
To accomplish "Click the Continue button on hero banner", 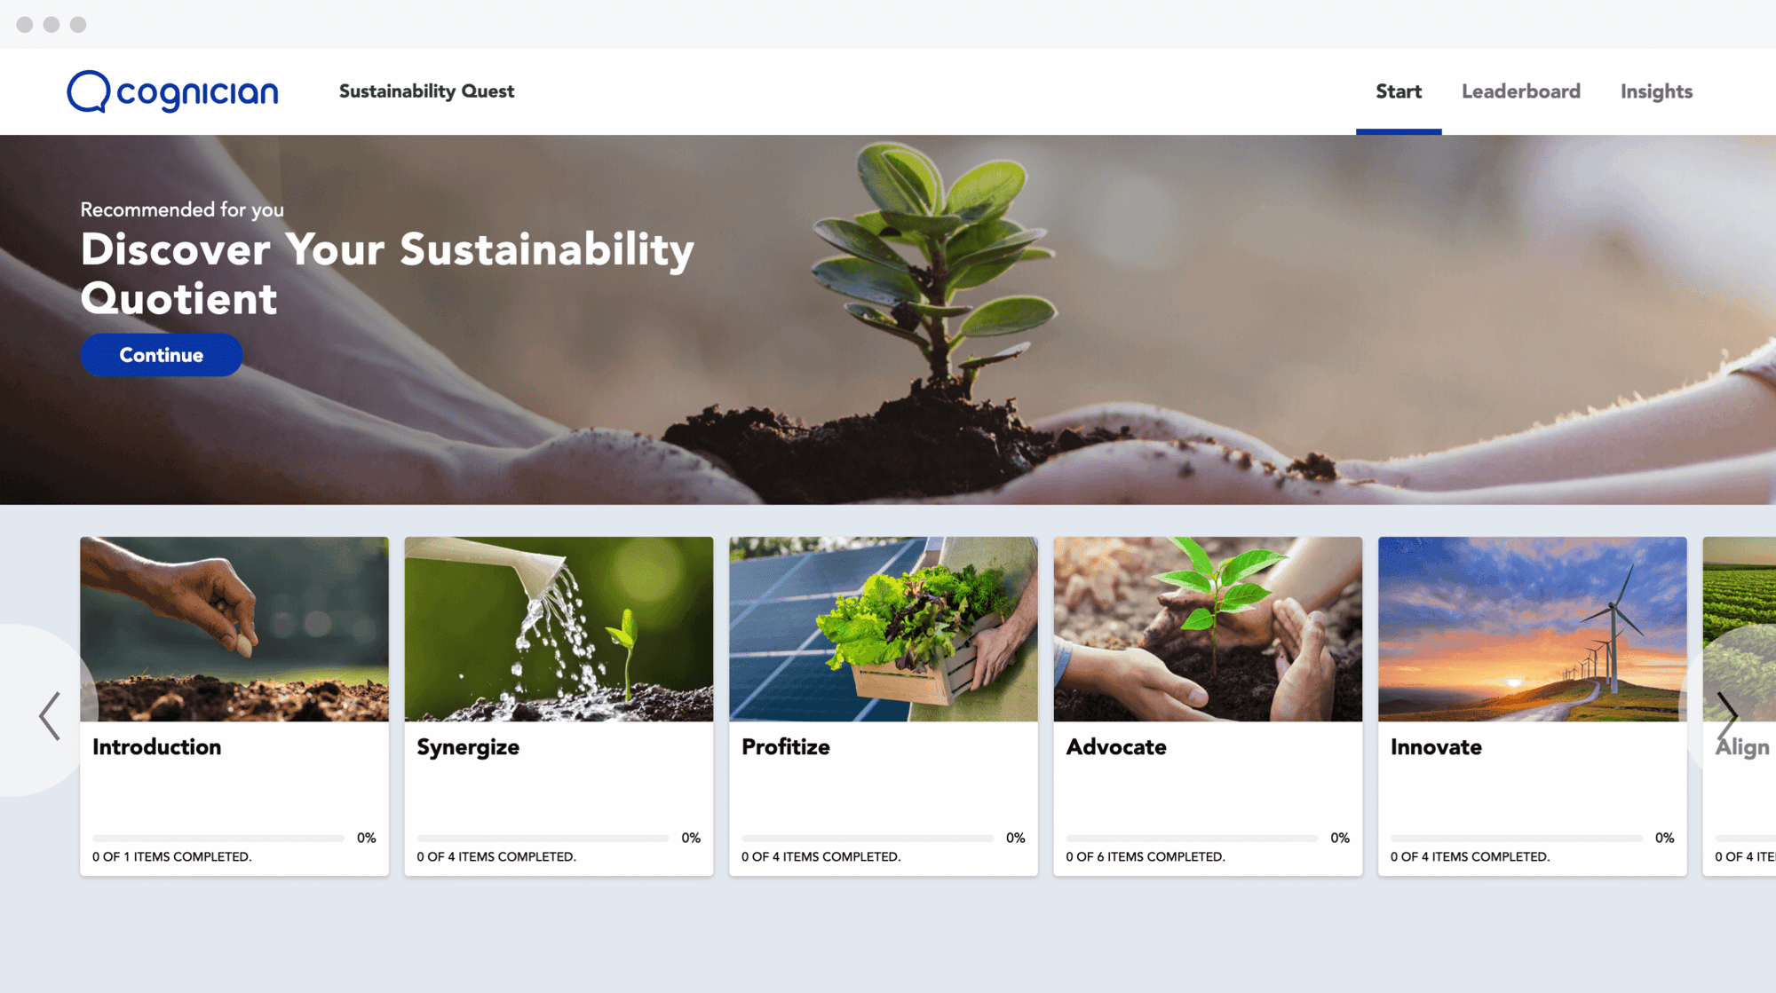I will 160,355.
